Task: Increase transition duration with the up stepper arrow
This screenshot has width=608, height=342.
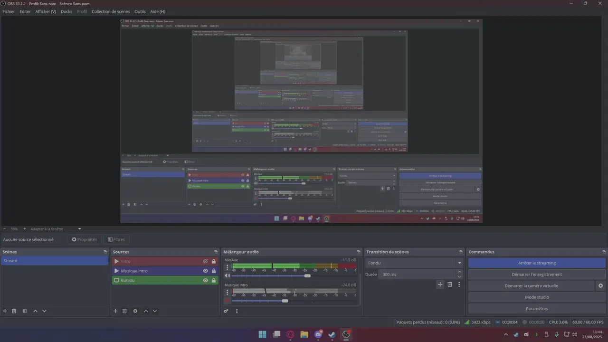Action: coord(459,272)
